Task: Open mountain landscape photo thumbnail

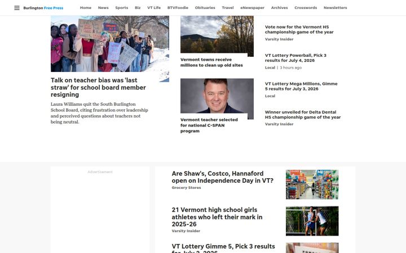Action: (217, 35)
